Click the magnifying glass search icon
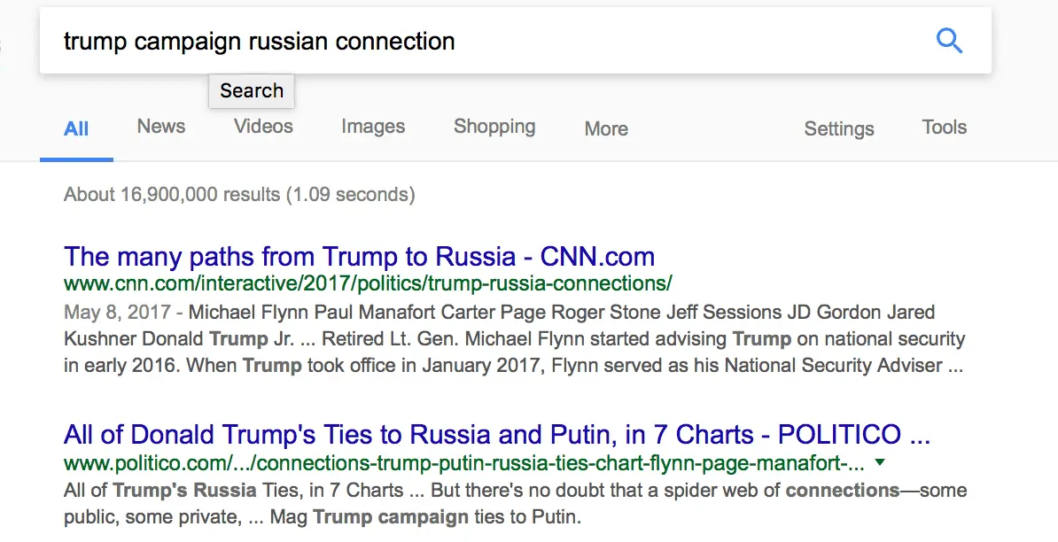Screen dimensions: 1058x542 pos(949,40)
